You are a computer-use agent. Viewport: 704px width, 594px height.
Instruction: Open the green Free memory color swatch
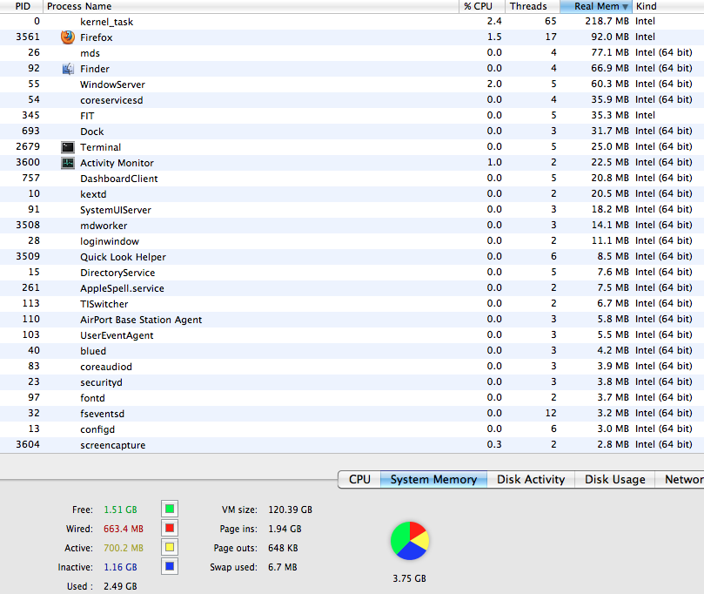(x=170, y=509)
